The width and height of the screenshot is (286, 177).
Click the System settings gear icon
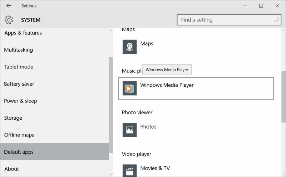pyautogui.click(x=9, y=20)
